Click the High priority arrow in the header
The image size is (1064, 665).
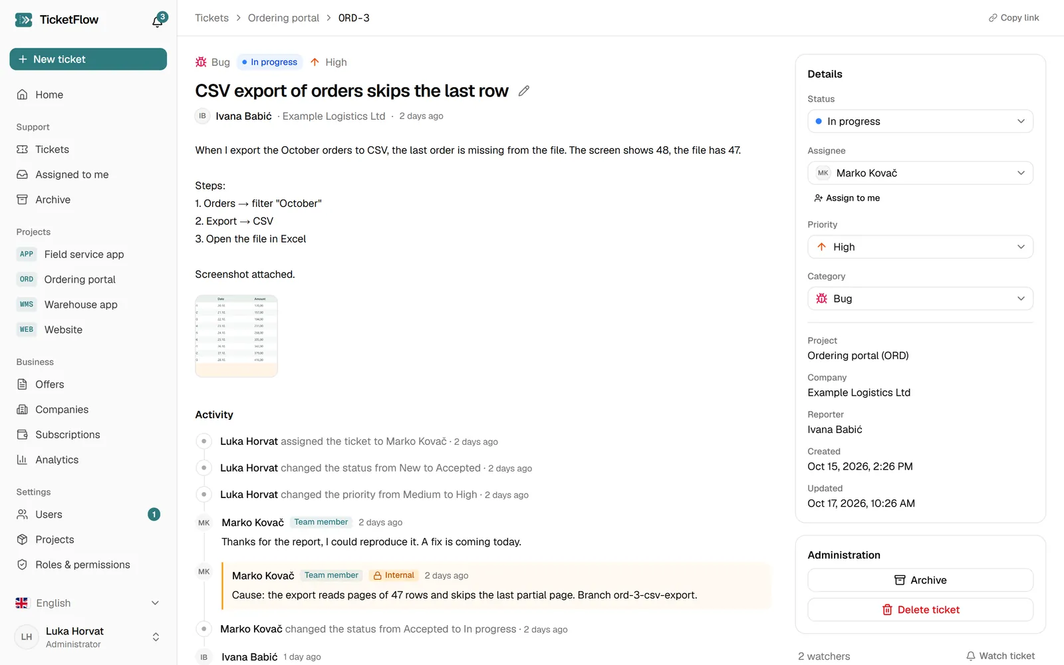coord(315,63)
